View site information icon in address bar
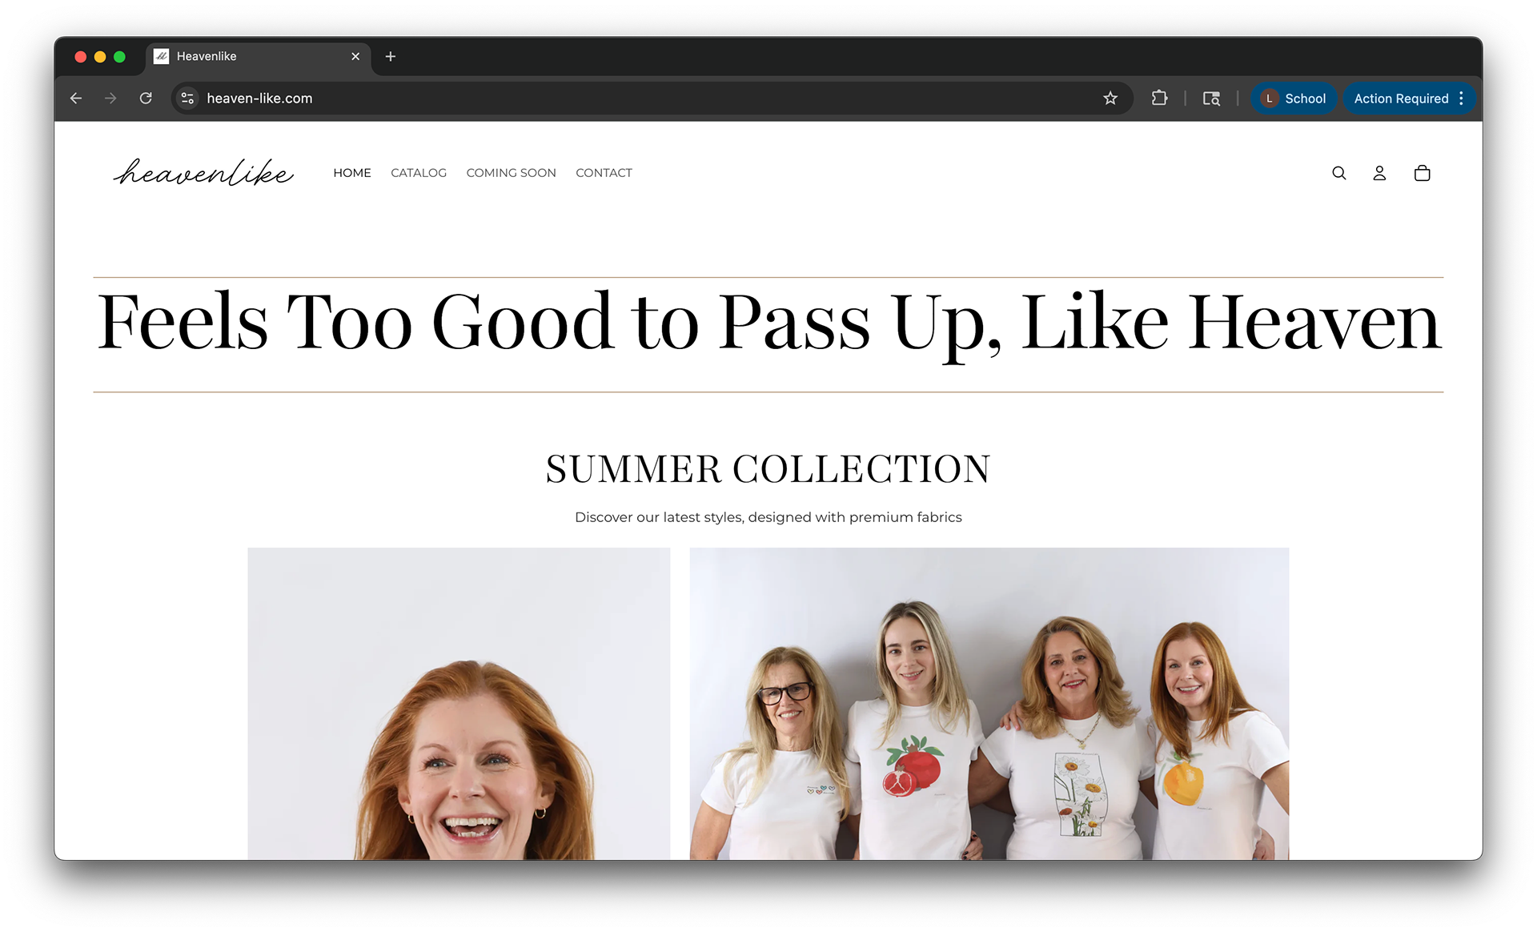 (187, 98)
